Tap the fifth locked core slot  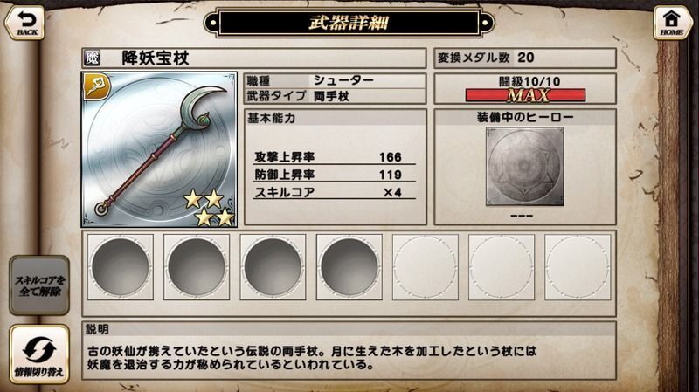[x=426, y=267]
